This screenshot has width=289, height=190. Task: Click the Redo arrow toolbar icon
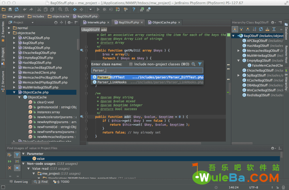(x=31, y=9)
